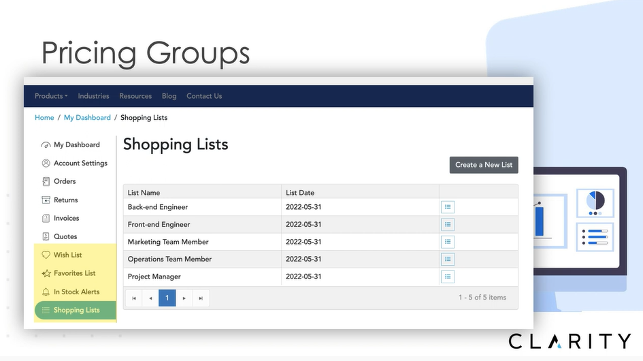Go to previous page in pager
This screenshot has height=361, width=643.
click(150, 298)
